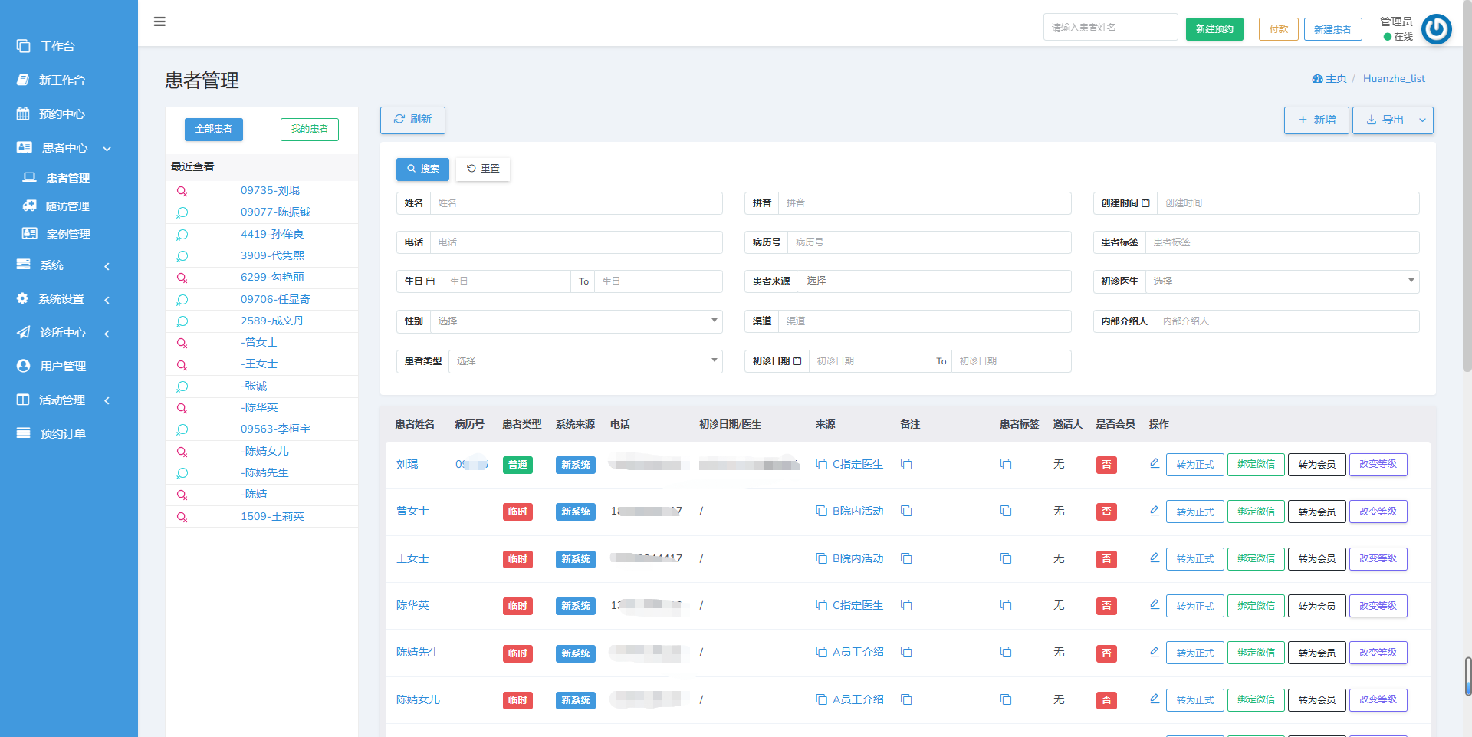This screenshot has height=737, width=1472.
Task: Click the source icon before A员工介绍 in 陈靖女儿 row
Action: (821, 700)
